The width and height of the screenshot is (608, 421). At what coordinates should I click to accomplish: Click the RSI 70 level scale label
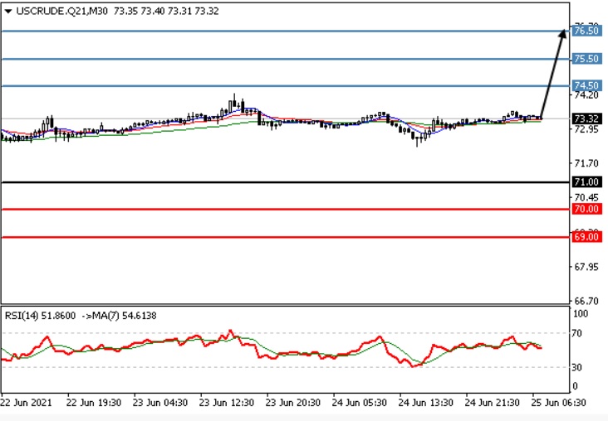point(577,333)
